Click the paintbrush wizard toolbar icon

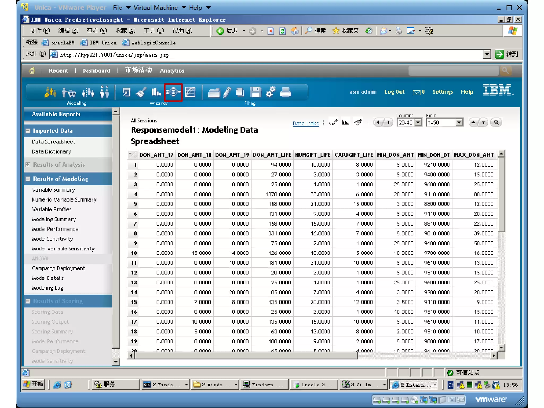point(141,92)
